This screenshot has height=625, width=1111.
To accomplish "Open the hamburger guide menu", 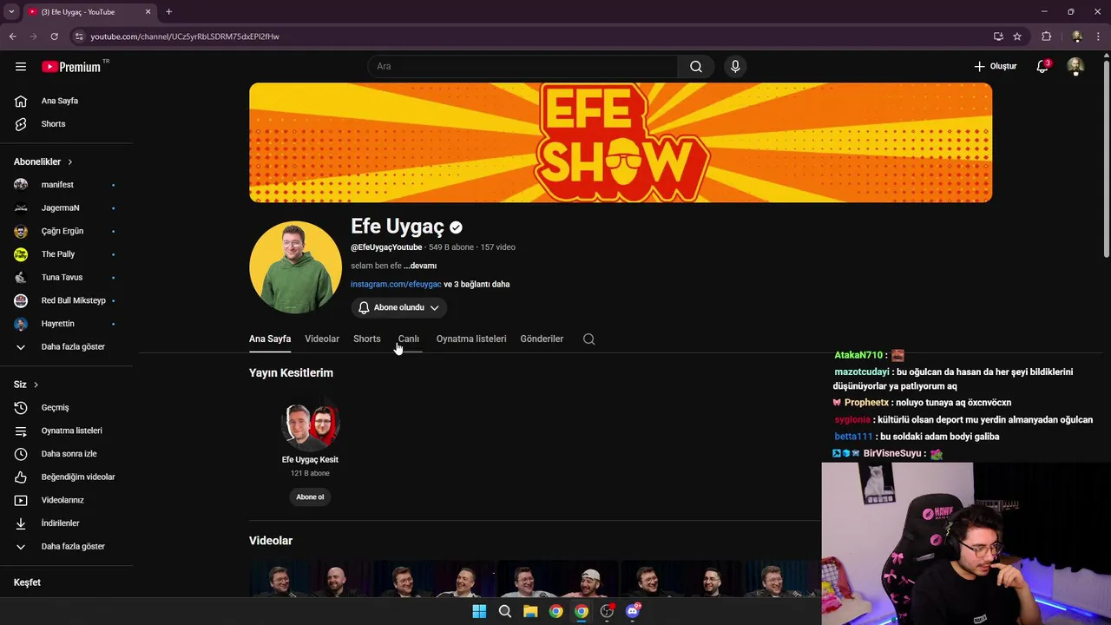I will (21, 67).
